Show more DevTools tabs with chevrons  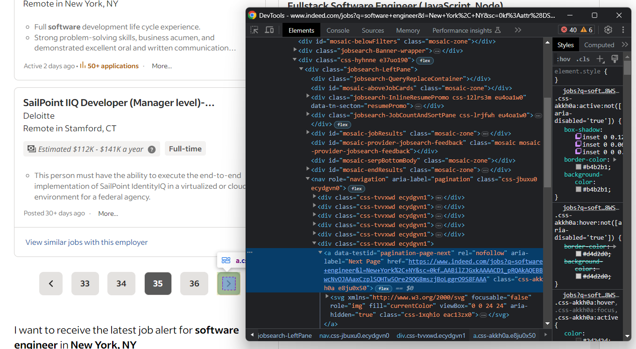[x=518, y=30]
